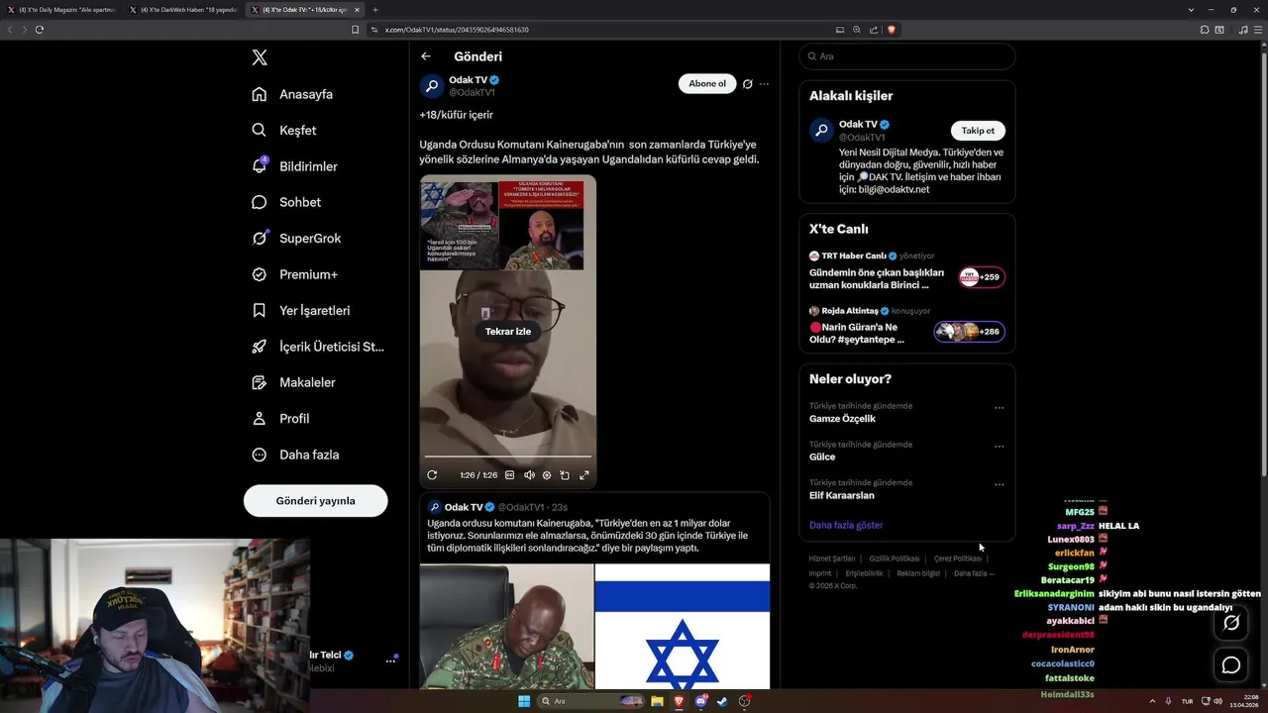The height and width of the screenshot is (713, 1268).
Task: Open browser extensions puzzle icon
Action: pyautogui.click(x=1205, y=30)
